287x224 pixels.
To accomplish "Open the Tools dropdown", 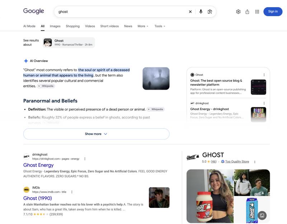I will [160, 26].
